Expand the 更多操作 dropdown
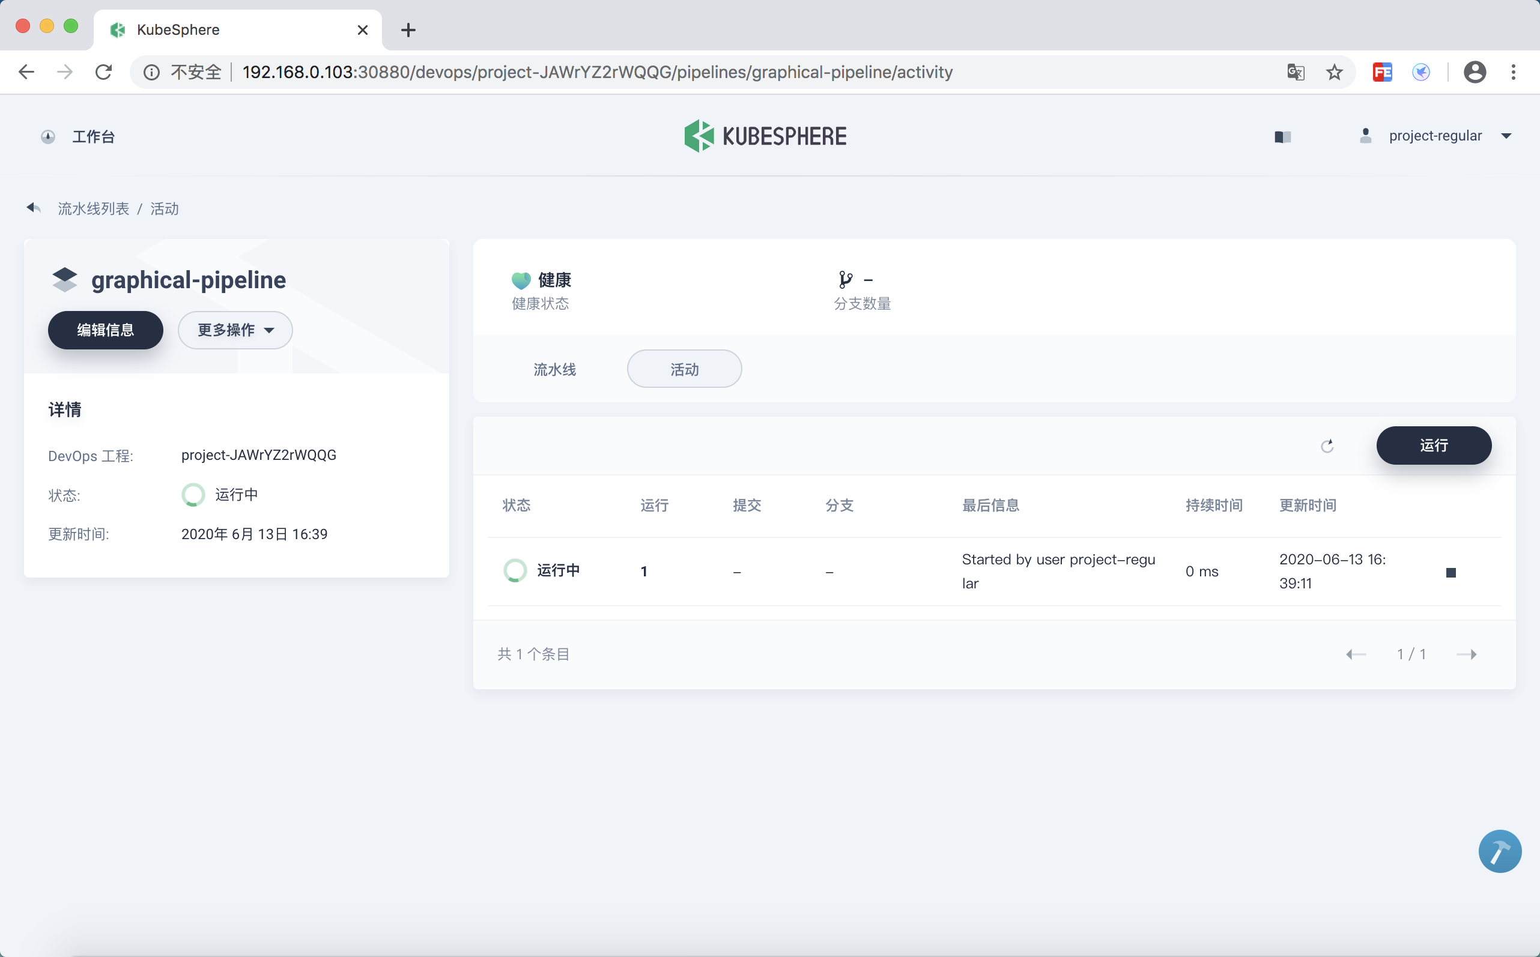Viewport: 1540px width, 957px height. click(235, 330)
